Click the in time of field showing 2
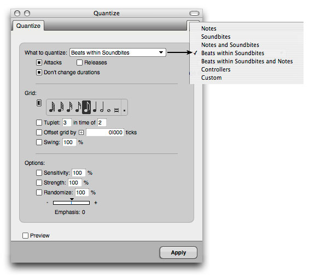Image resolution: width=315 pixels, height=279 pixels. tap(102, 122)
